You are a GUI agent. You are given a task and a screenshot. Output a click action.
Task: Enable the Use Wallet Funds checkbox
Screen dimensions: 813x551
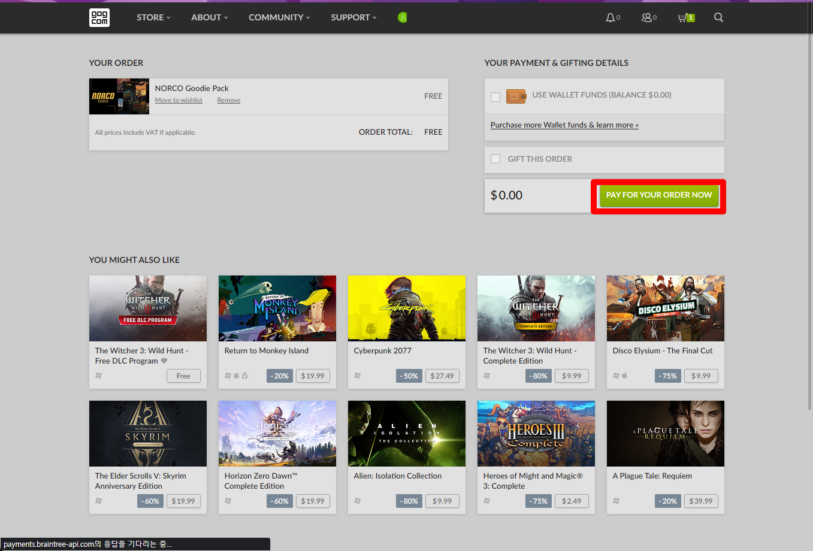point(495,97)
